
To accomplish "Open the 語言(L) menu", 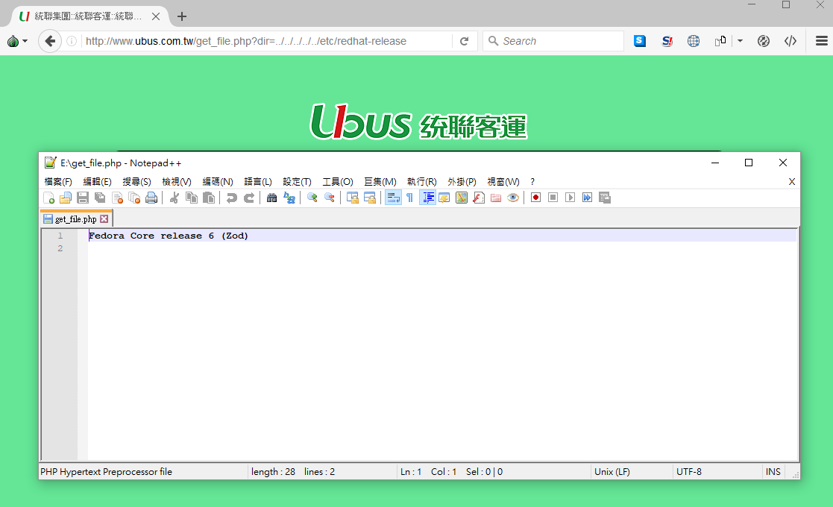I will pyautogui.click(x=258, y=182).
